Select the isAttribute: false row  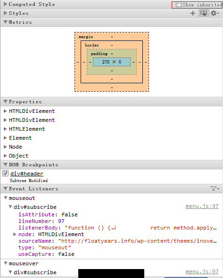pos(48,214)
